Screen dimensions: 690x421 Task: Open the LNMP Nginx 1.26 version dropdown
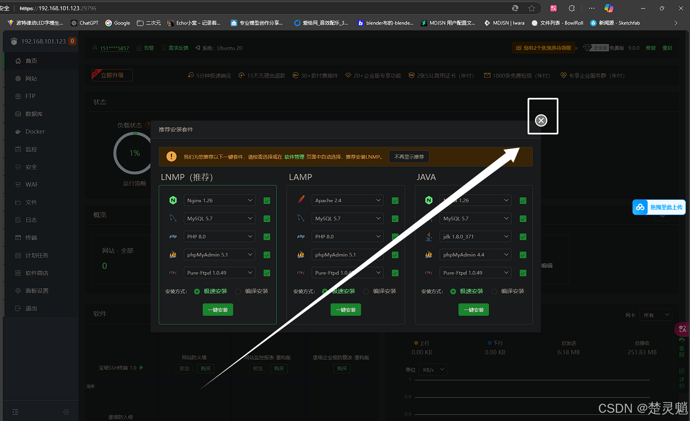[220, 200]
